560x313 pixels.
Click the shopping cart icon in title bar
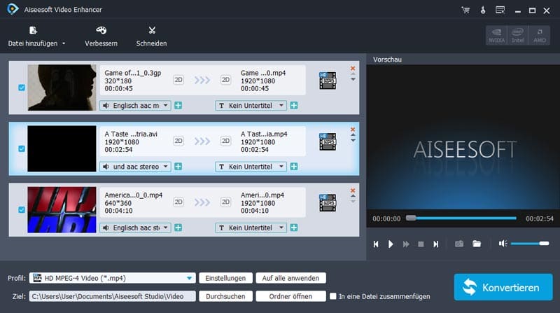pyautogui.click(x=465, y=11)
